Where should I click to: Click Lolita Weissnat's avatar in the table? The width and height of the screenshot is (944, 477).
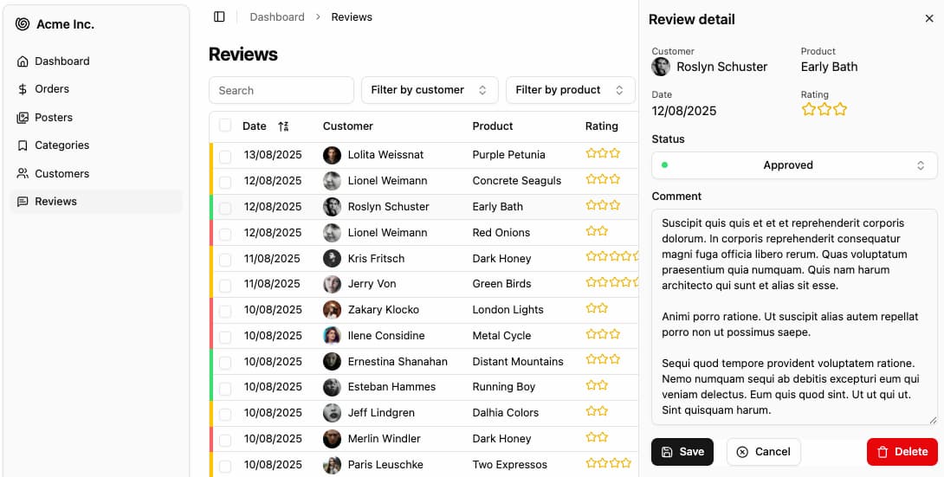pos(332,155)
